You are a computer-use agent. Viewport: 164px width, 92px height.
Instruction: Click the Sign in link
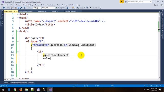point(156,5)
